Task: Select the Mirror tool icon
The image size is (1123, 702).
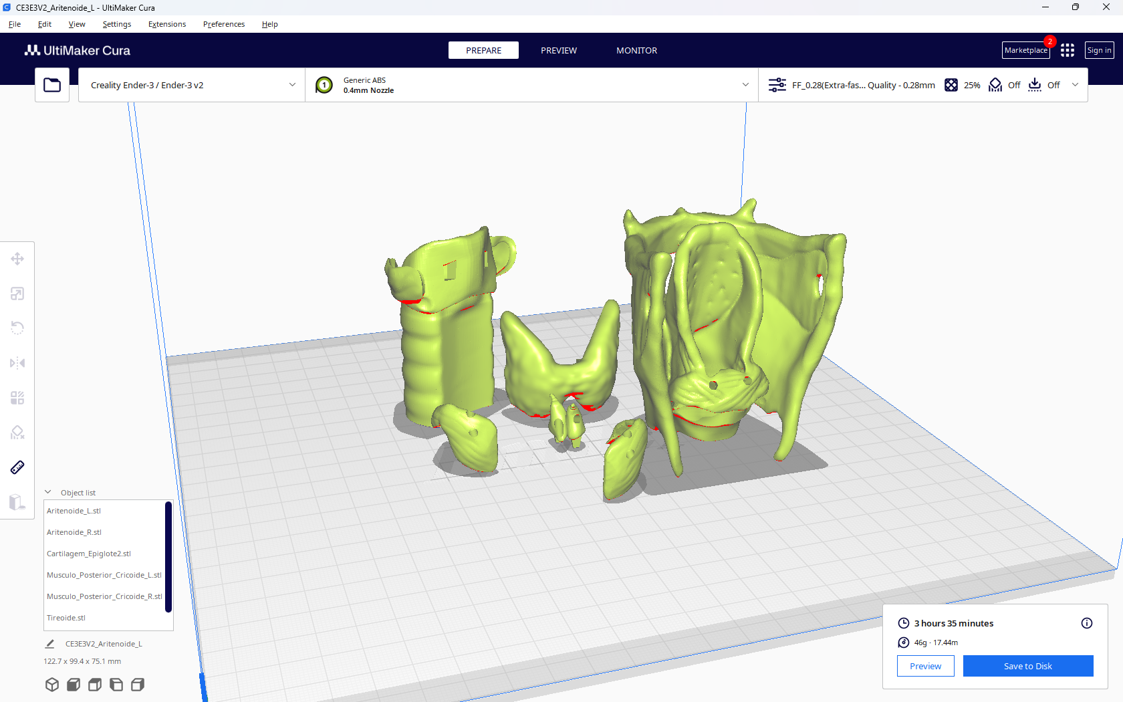Action: (17, 363)
